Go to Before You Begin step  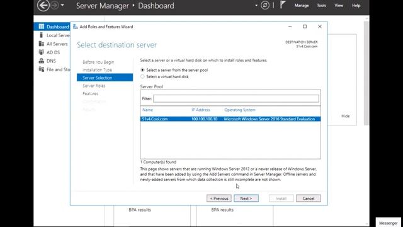(x=98, y=62)
